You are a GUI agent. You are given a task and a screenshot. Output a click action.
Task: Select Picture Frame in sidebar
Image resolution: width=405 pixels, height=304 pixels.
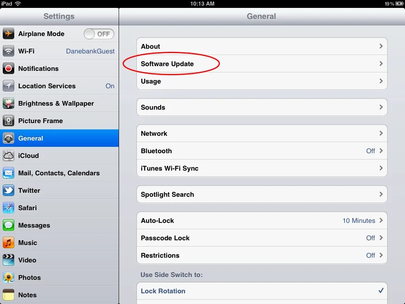pyautogui.click(x=59, y=121)
